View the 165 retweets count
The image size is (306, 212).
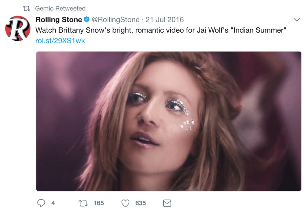click(99, 203)
